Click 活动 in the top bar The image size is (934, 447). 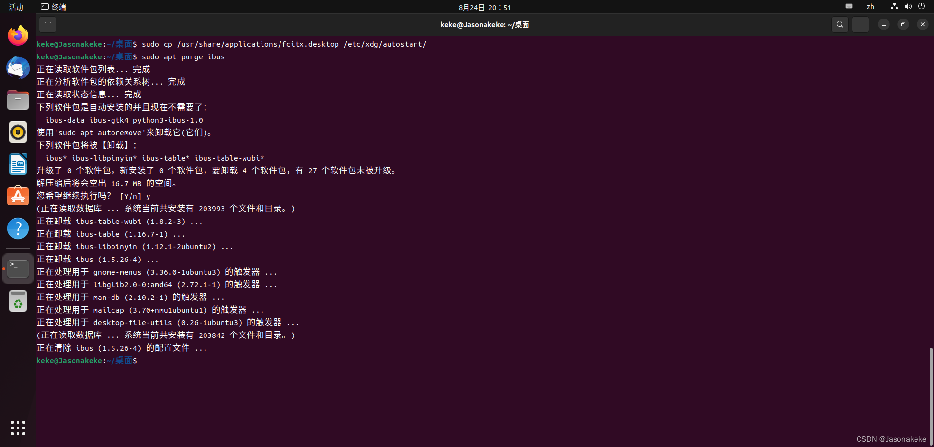click(15, 7)
